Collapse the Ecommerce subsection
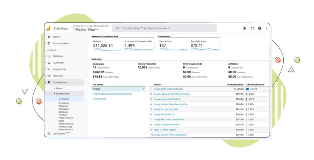Image resolution: width=314 pixels, height=160 pixels. [x=55, y=94]
